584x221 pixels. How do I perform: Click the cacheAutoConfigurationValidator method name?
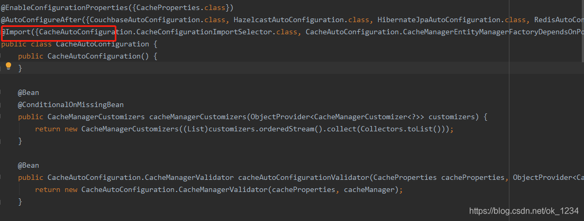click(x=304, y=178)
